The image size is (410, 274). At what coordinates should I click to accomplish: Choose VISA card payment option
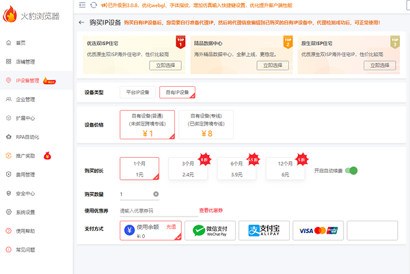point(318,230)
